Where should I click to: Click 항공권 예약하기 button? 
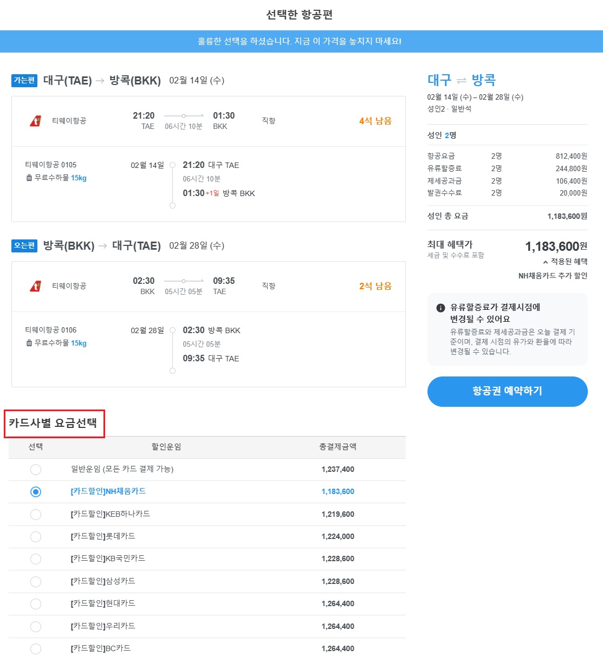[508, 392]
